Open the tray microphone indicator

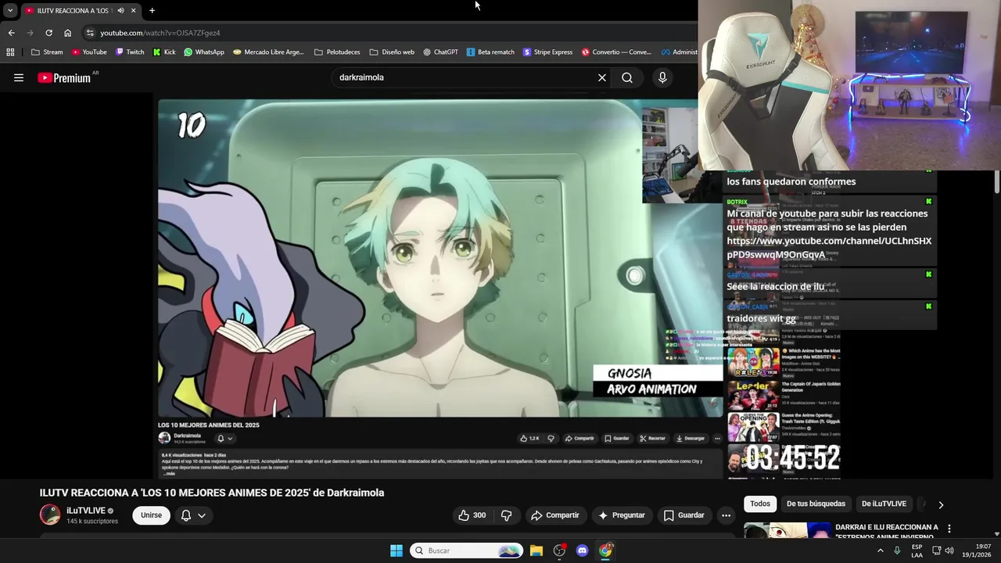pyautogui.click(x=897, y=550)
